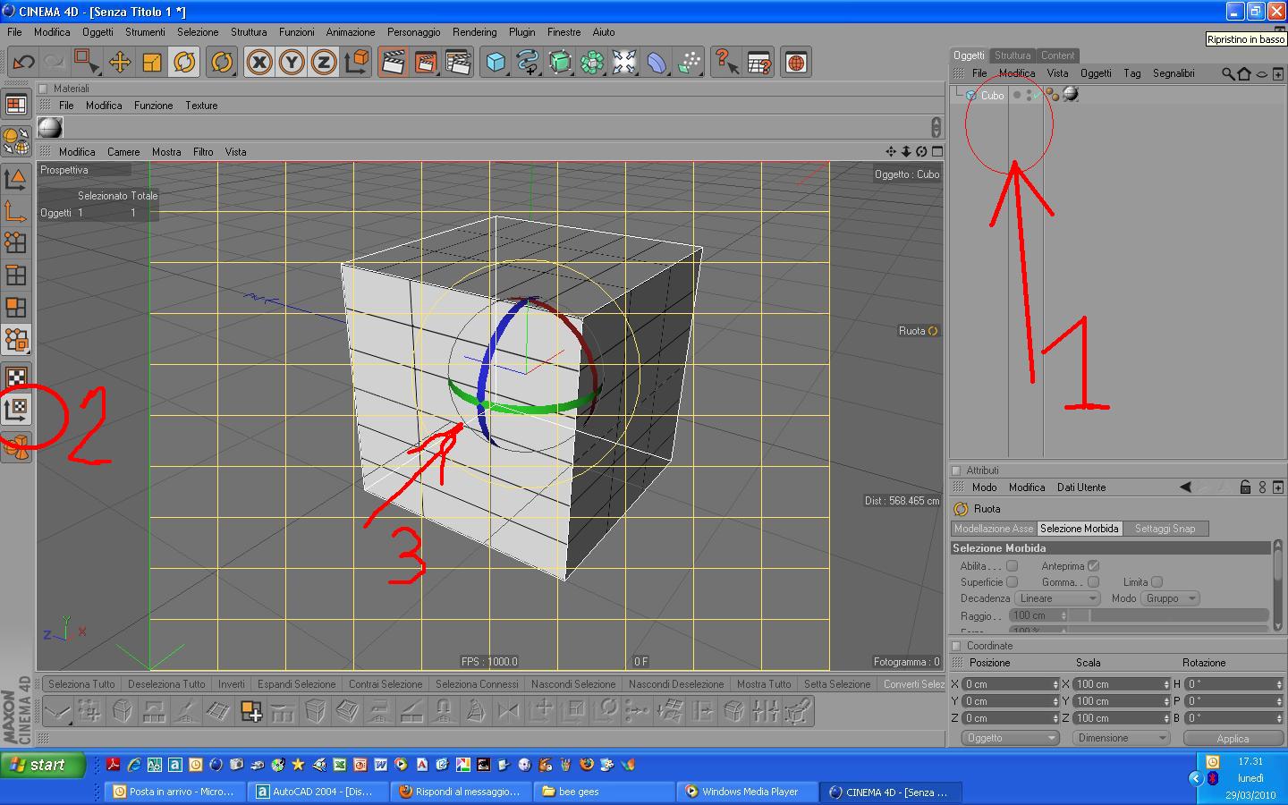This screenshot has width=1288, height=805.
Task: Click the help pointer icon
Action: 726,63
